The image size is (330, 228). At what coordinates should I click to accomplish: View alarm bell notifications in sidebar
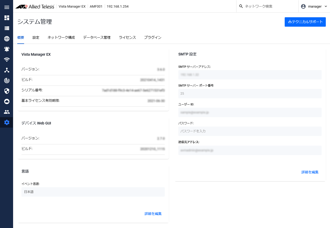click(x=7, y=49)
